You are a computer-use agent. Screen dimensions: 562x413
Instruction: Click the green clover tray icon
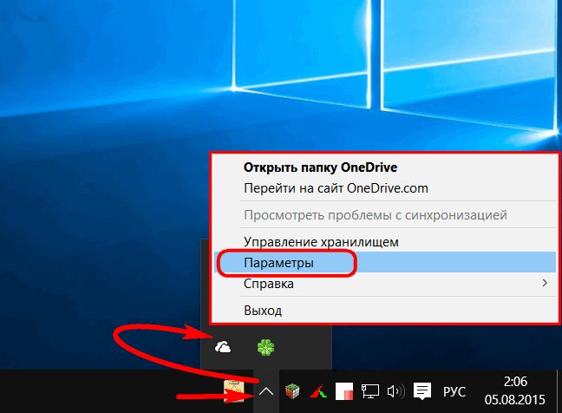tap(265, 347)
